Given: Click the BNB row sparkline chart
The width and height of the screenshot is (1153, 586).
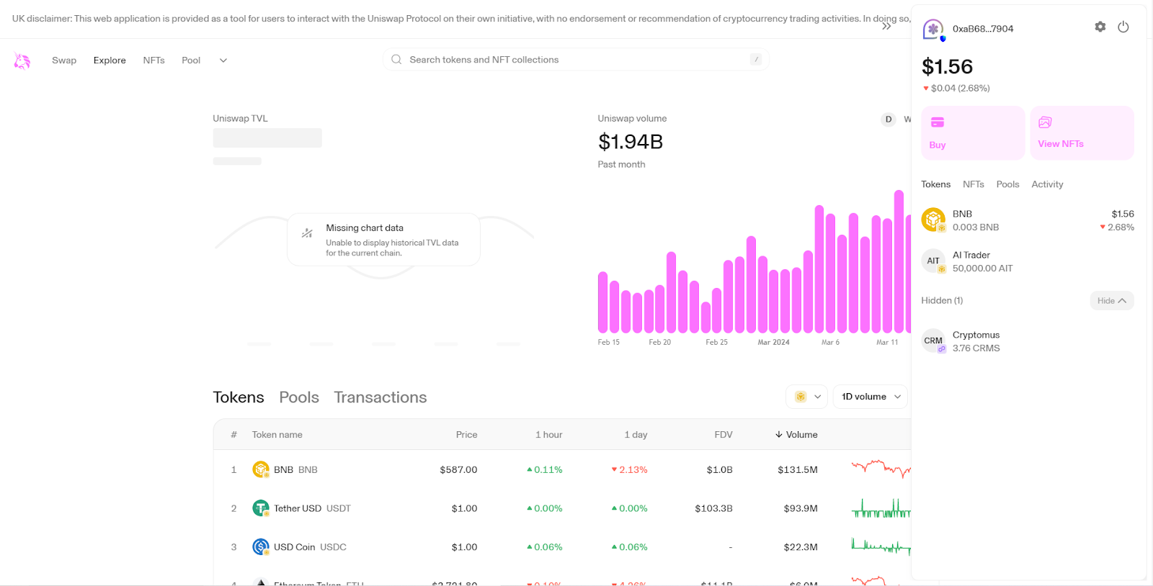Looking at the screenshot, I should click(881, 469).
